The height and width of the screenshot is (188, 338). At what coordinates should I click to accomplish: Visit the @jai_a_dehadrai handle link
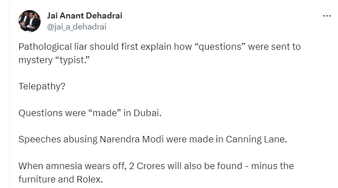point(77,27)
